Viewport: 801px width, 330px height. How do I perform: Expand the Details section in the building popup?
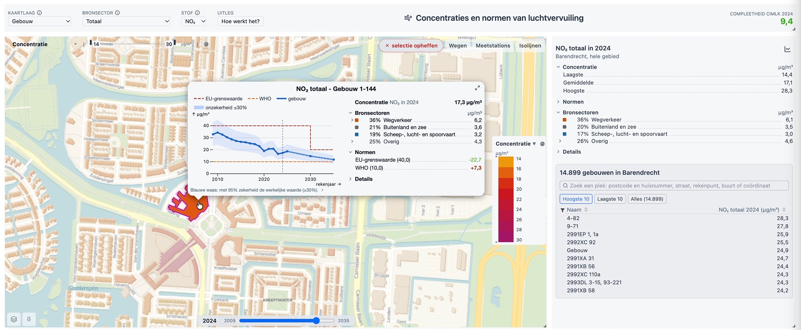click(350, 179)
